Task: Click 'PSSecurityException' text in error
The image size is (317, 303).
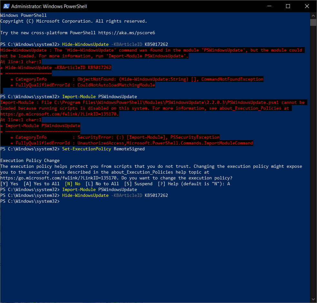Action: tap(195, 137)
